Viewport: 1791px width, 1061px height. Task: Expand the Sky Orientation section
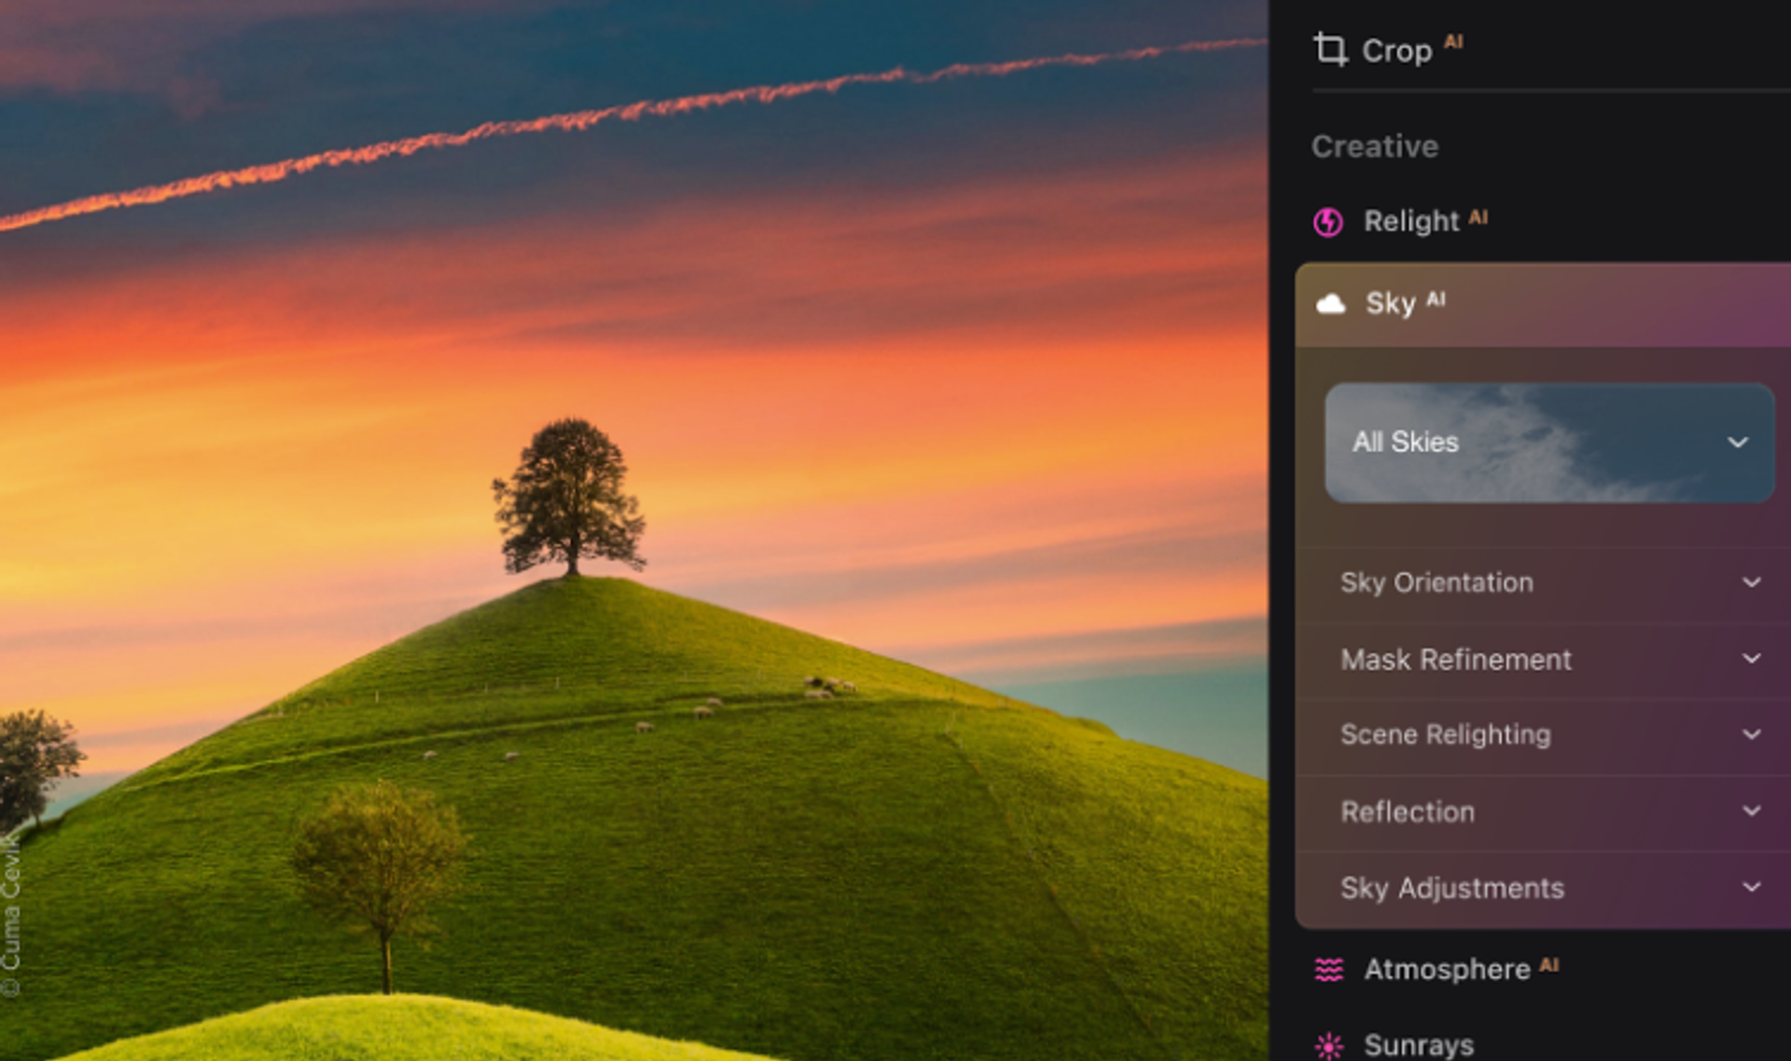point(1437,583)
